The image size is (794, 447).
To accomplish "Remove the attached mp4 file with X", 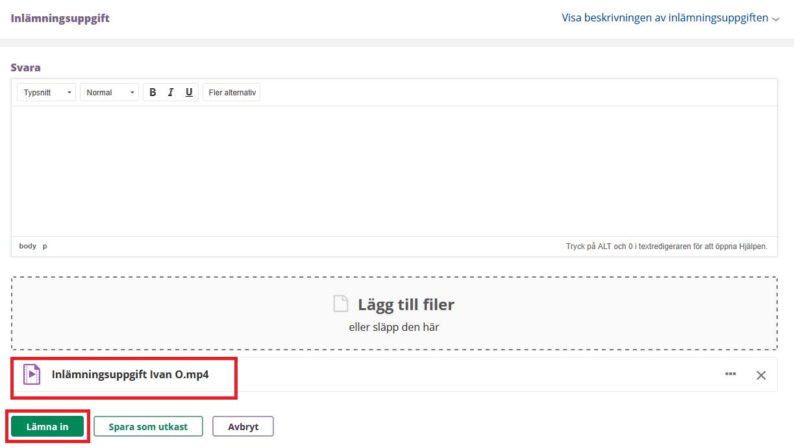I will (x=761, y=375).
